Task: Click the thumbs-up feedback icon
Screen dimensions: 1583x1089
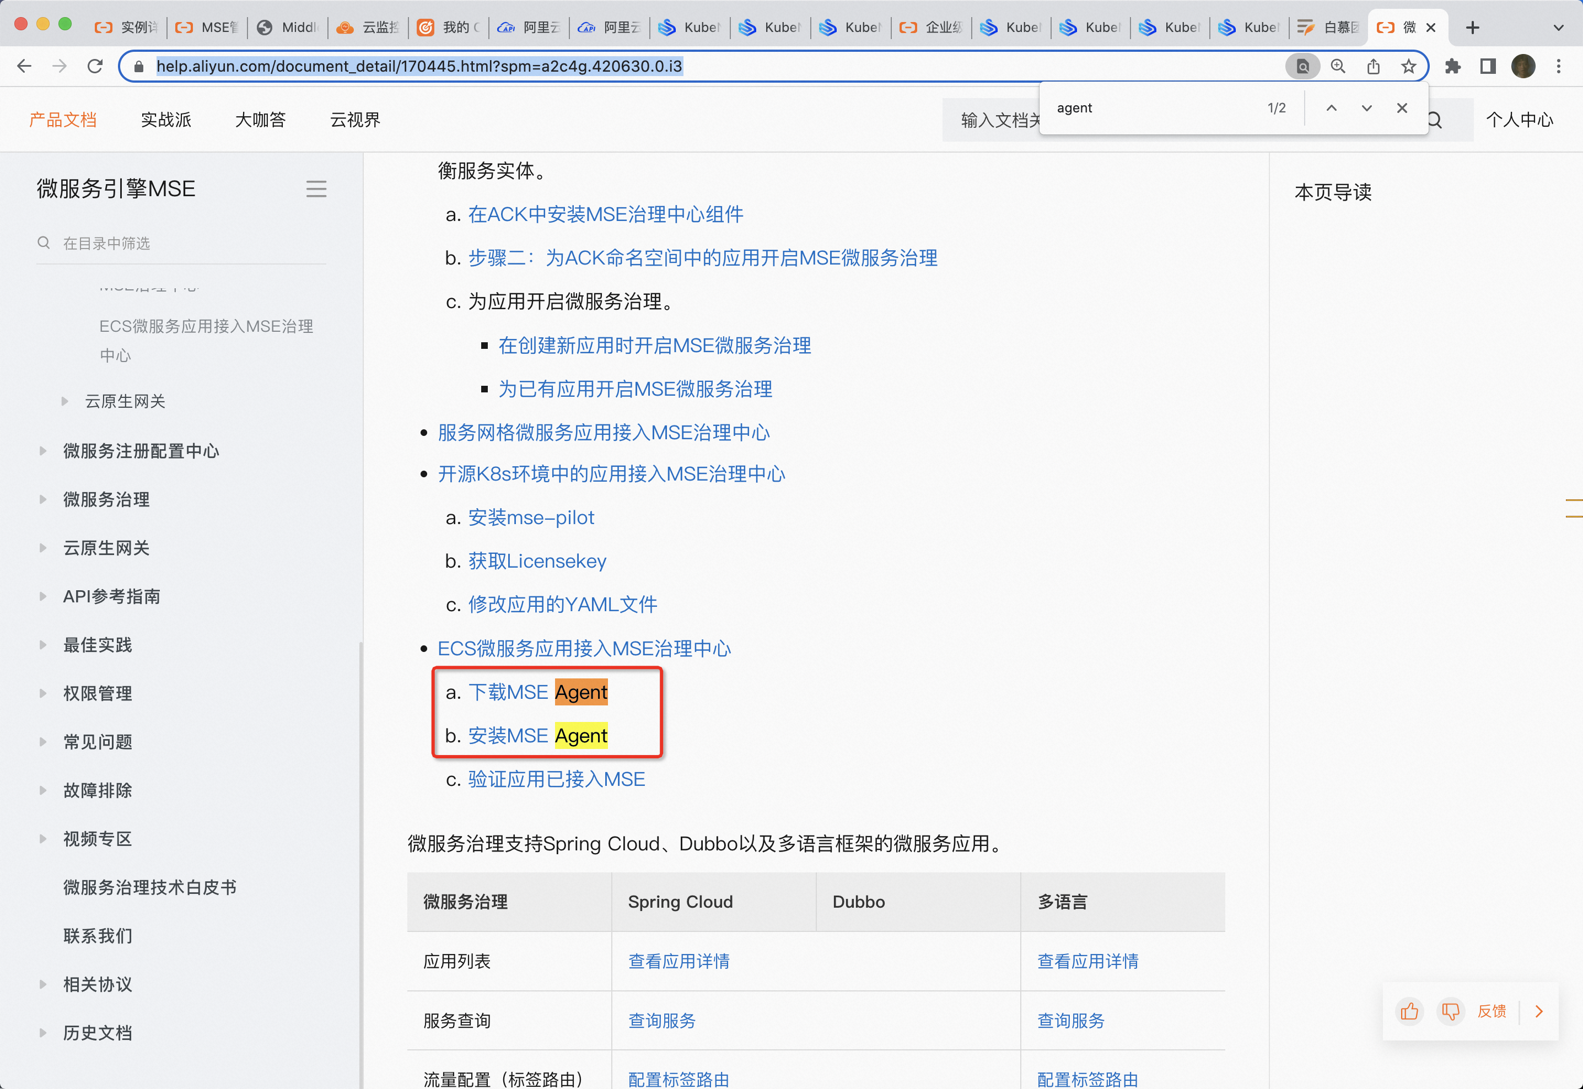Action: click(x=1410, y=1011)
